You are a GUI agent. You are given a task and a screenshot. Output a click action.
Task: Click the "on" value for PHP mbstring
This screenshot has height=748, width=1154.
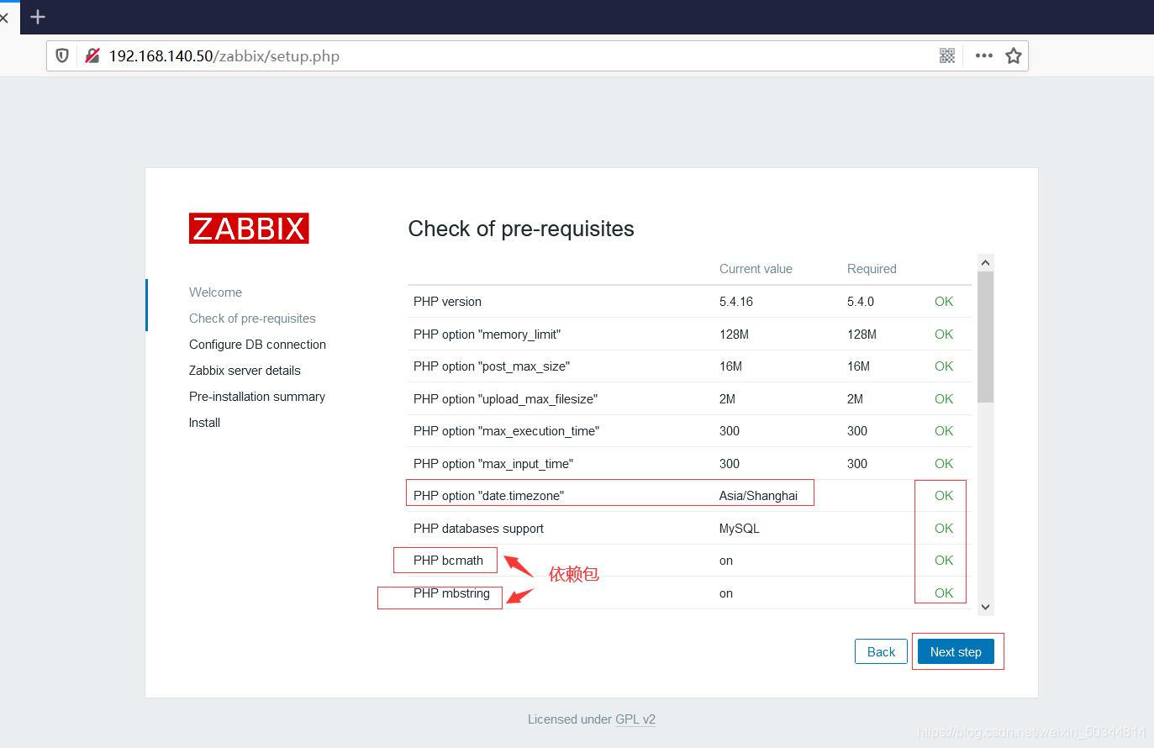click(726, 593)
